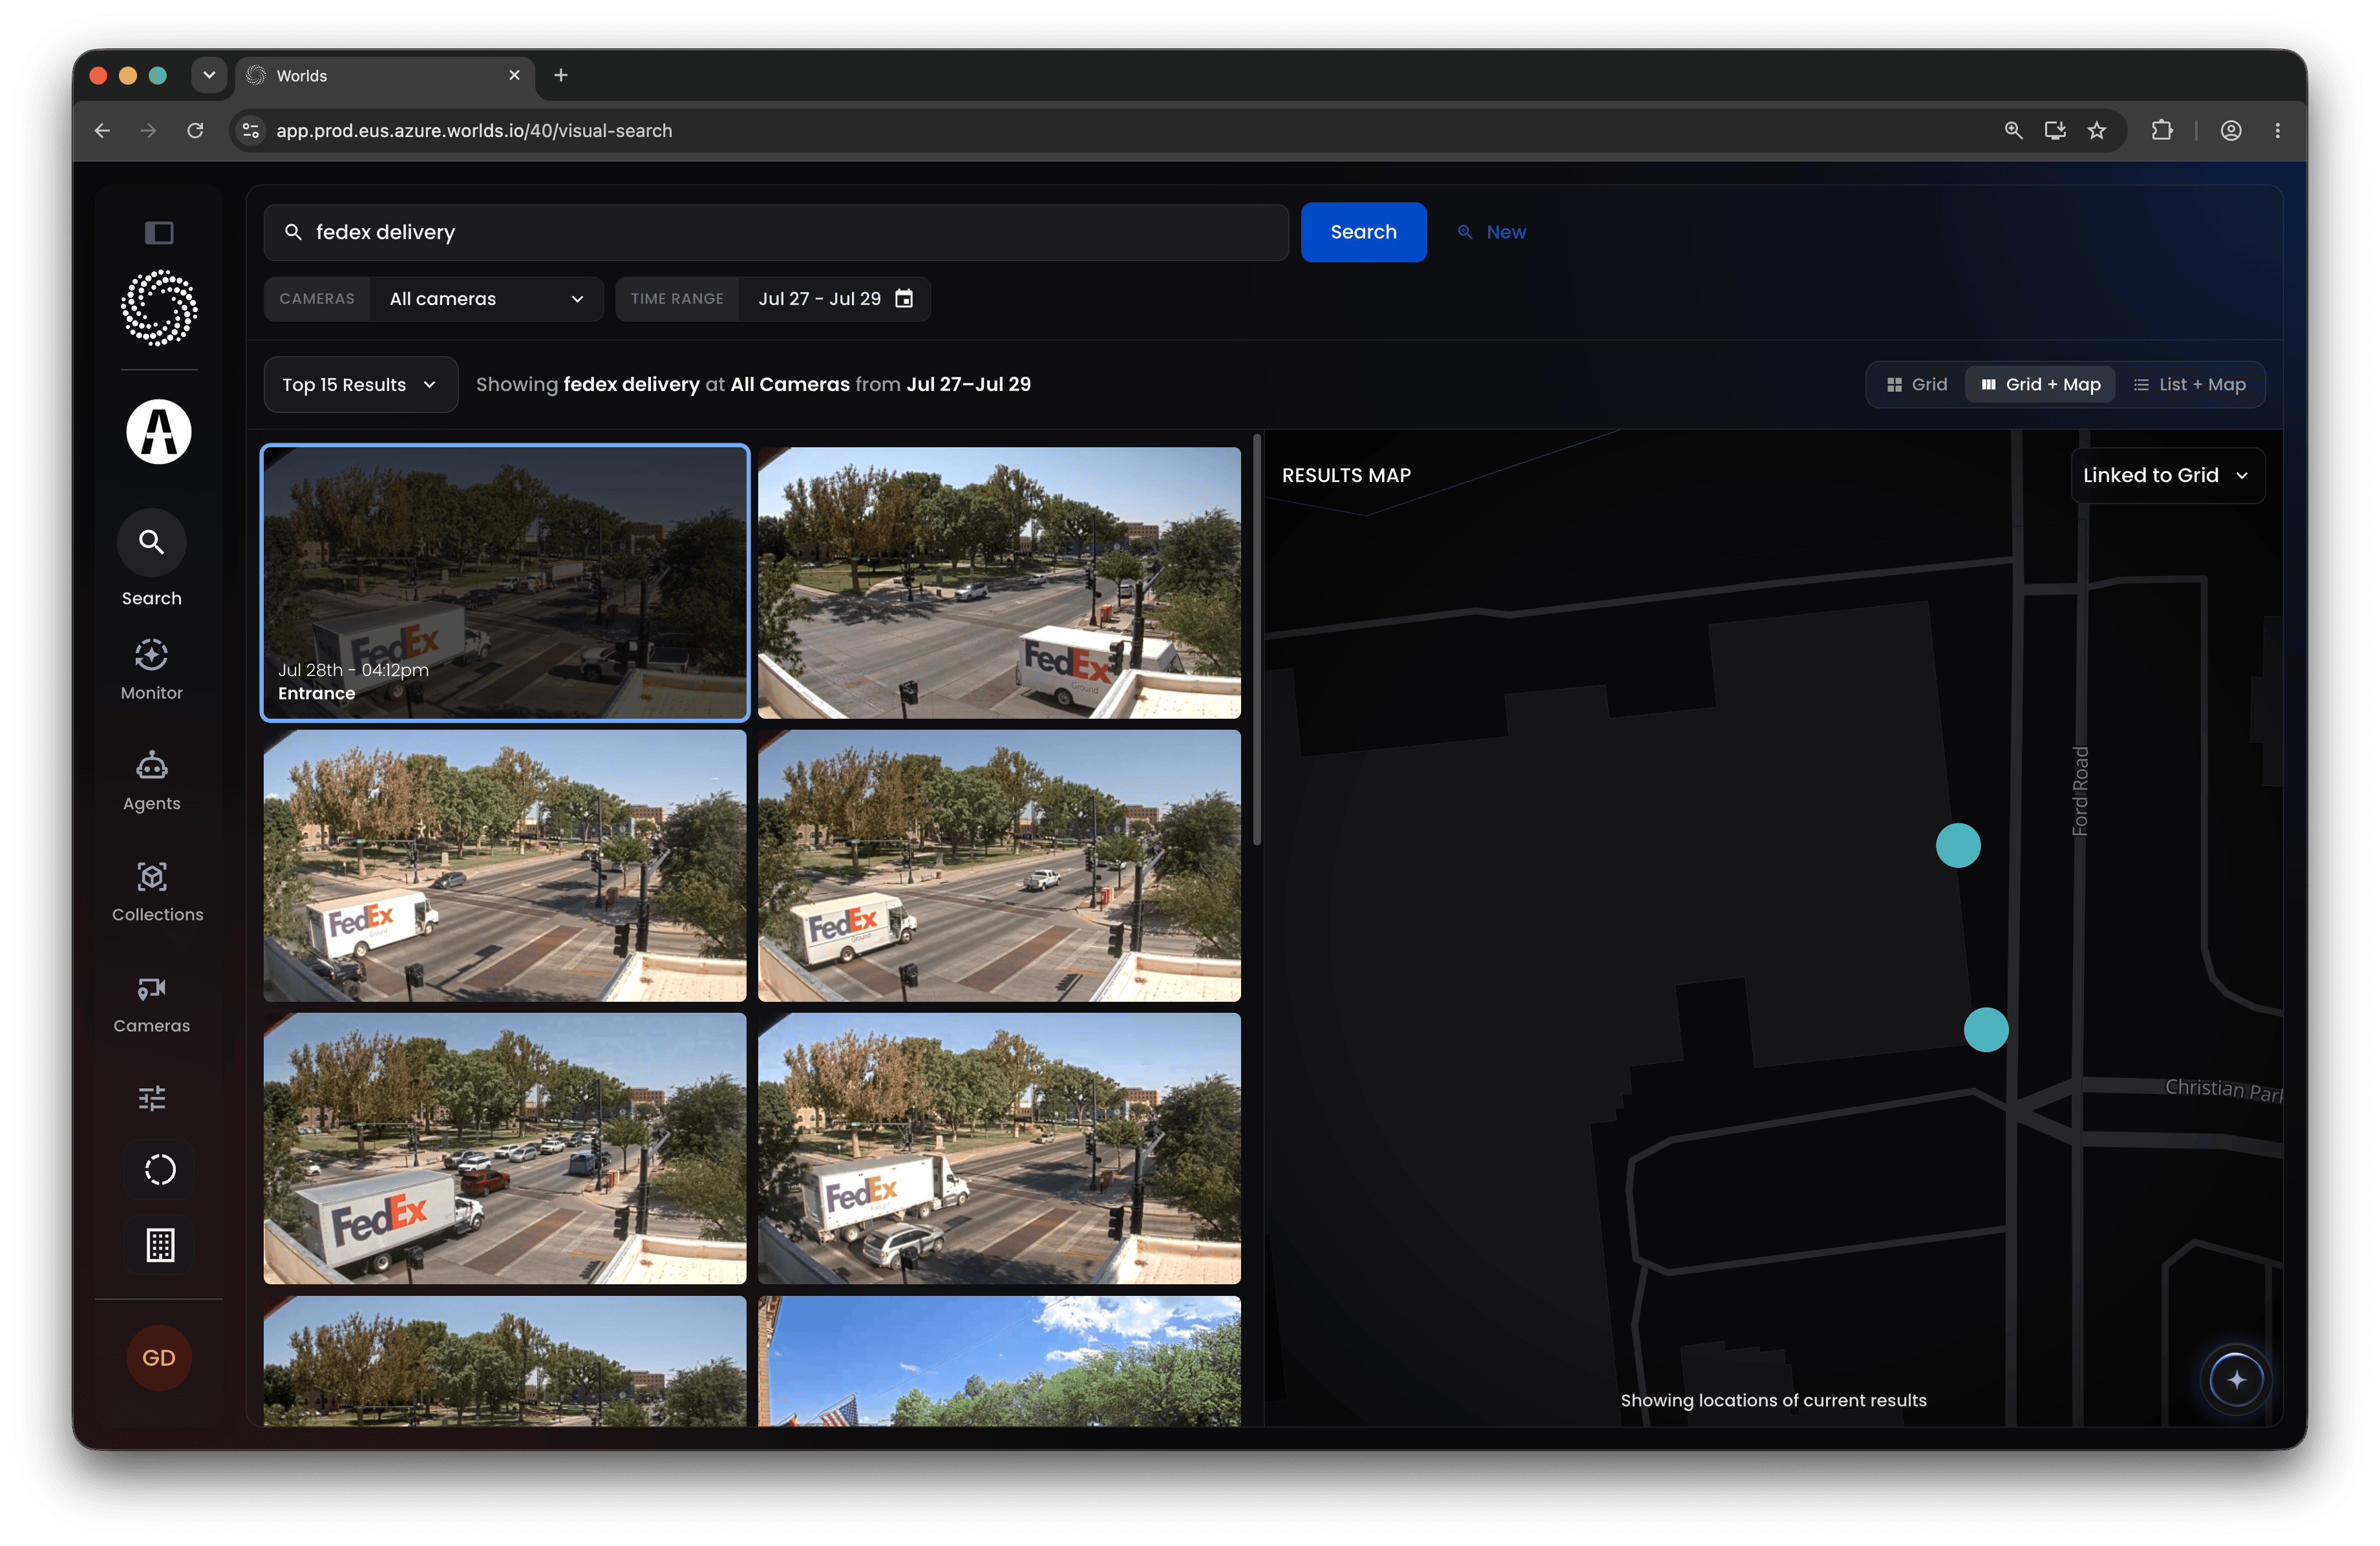Image resolution: width=2380 pixels, height=1546 pixels.
Task: Click the browser back arrow
Action: point(102,131)
